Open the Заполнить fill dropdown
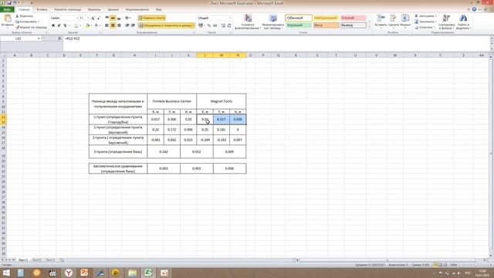494x278 pixels. tap(425, 22)
